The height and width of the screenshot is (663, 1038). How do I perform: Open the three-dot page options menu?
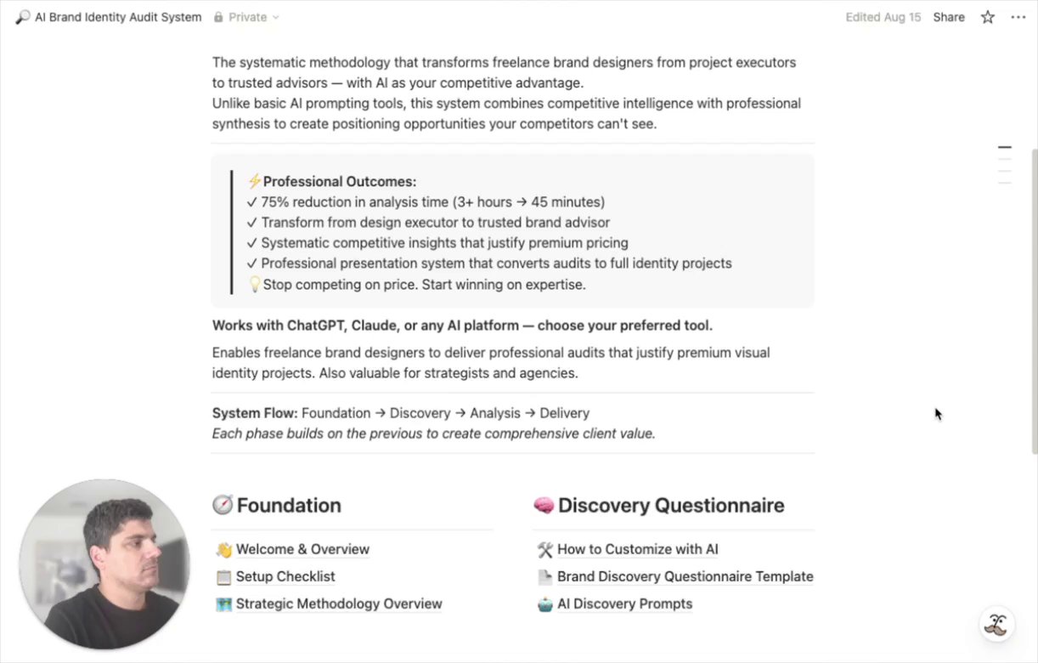point(1018,17)
